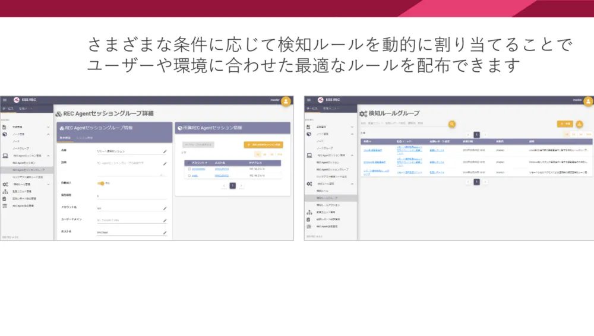Open first rule group name link in table
This screenshot has height=336, width=594.
click(372, 150)
